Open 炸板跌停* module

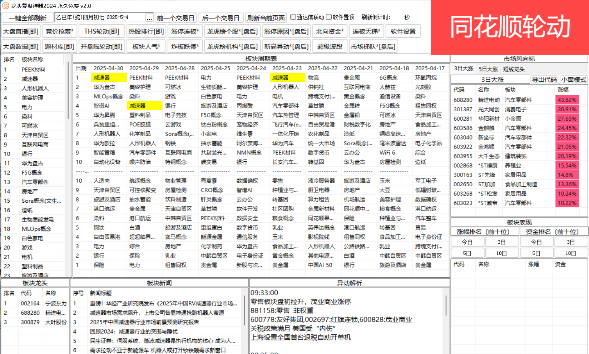(x=185, y=46)
